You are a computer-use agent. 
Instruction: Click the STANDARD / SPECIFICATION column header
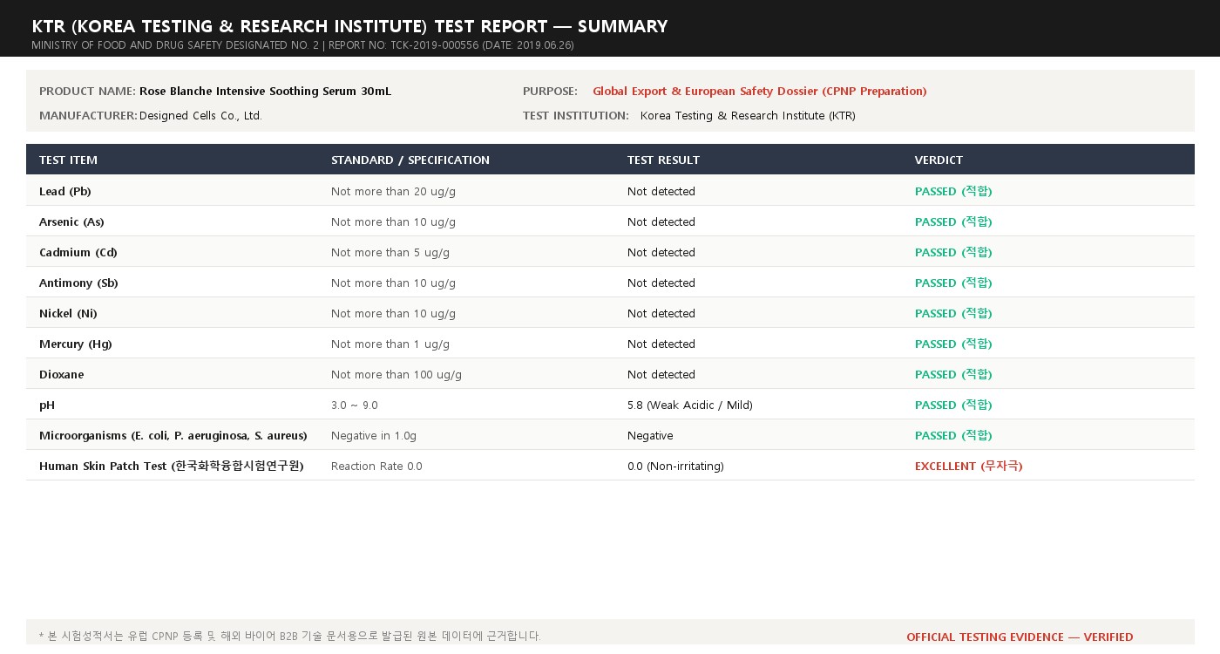(410, 160)
